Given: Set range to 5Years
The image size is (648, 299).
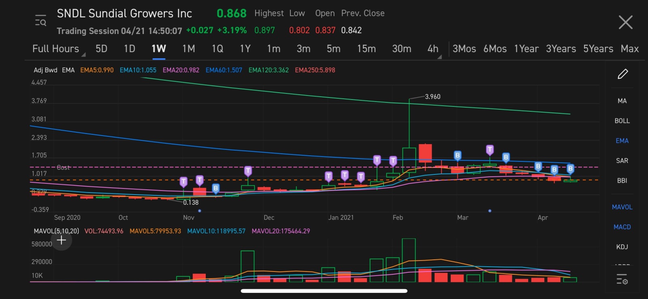Looking at the screenshot, I should pyautogui.click(x=598, y=49).
